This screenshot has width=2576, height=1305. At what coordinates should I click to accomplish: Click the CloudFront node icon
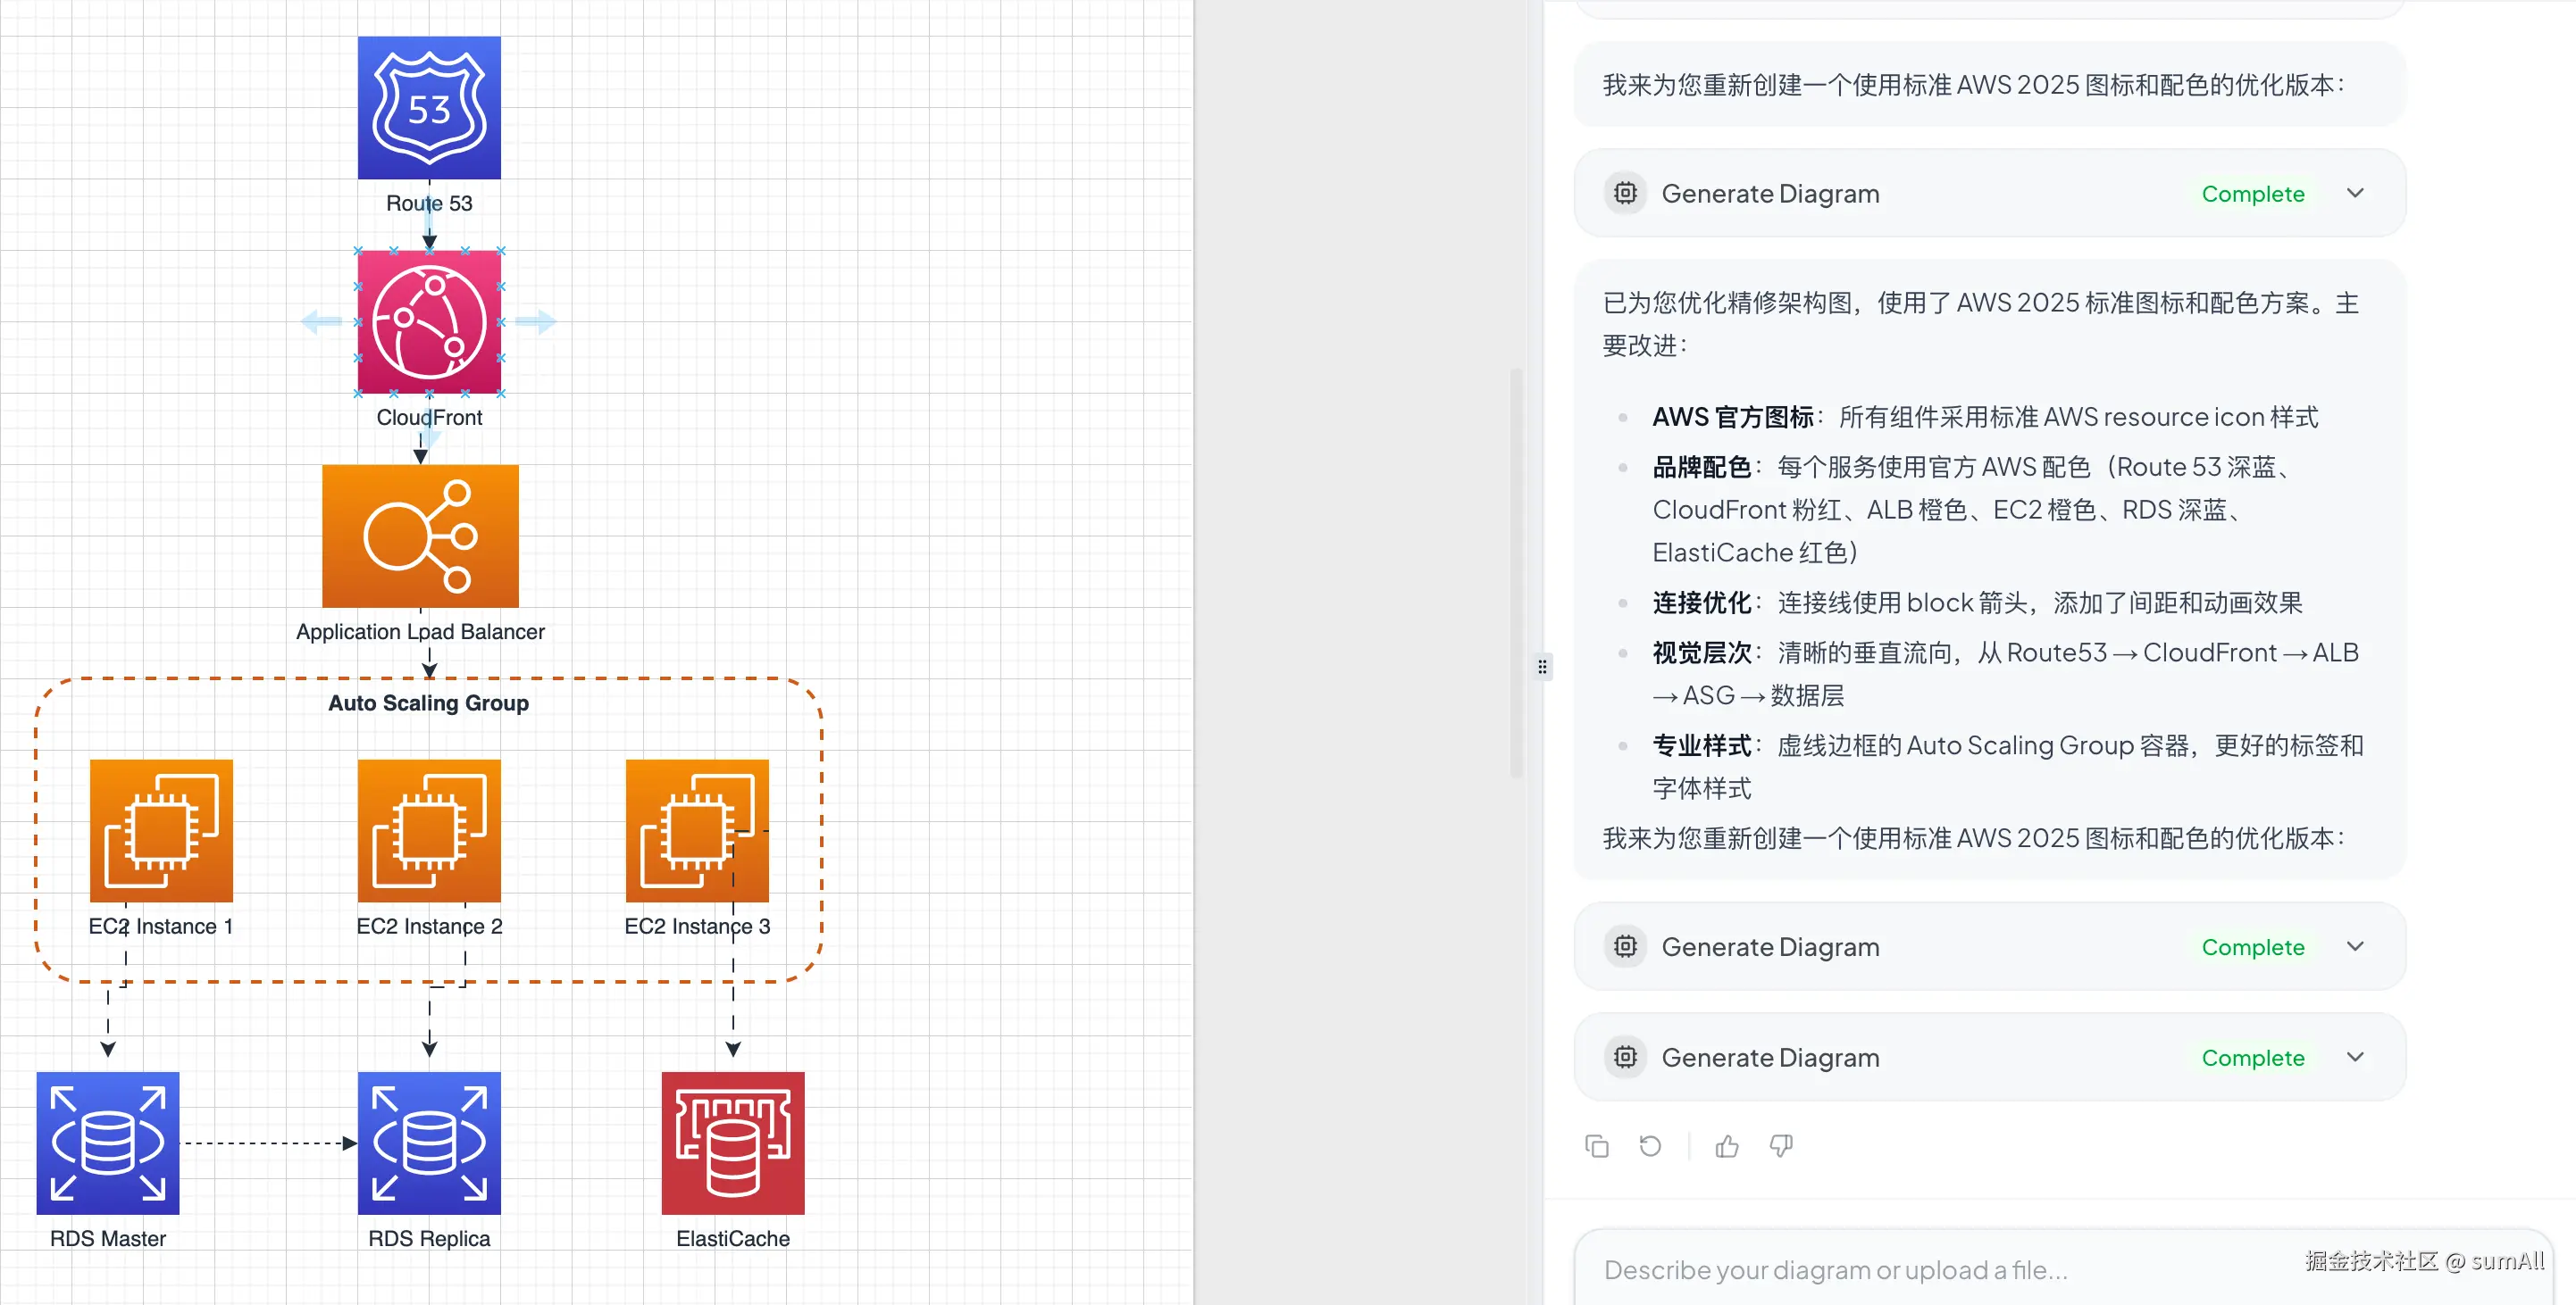tap(429, 321)
